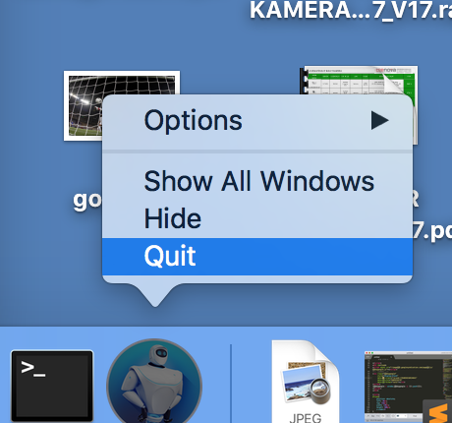The height and width of the screenshot is (423, 452).
Task: Click the ".pd" PDF file name label
Action: click(432, 231)
